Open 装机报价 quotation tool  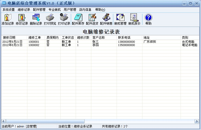pos(134,19)
